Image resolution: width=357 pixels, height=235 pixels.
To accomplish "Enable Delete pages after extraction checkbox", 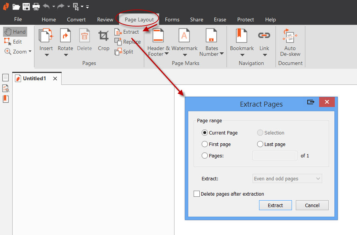I will click(197, 194).
